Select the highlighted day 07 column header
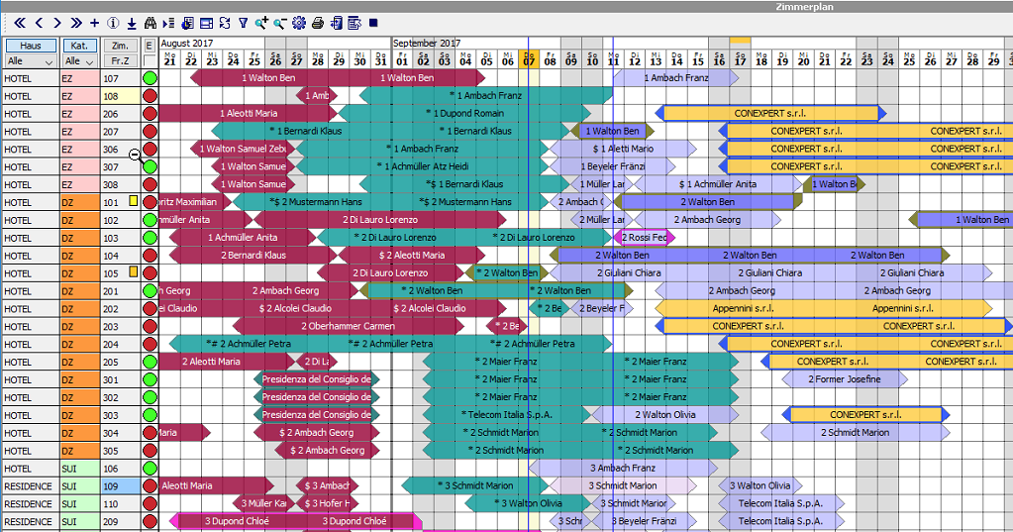 click(529, 58)
